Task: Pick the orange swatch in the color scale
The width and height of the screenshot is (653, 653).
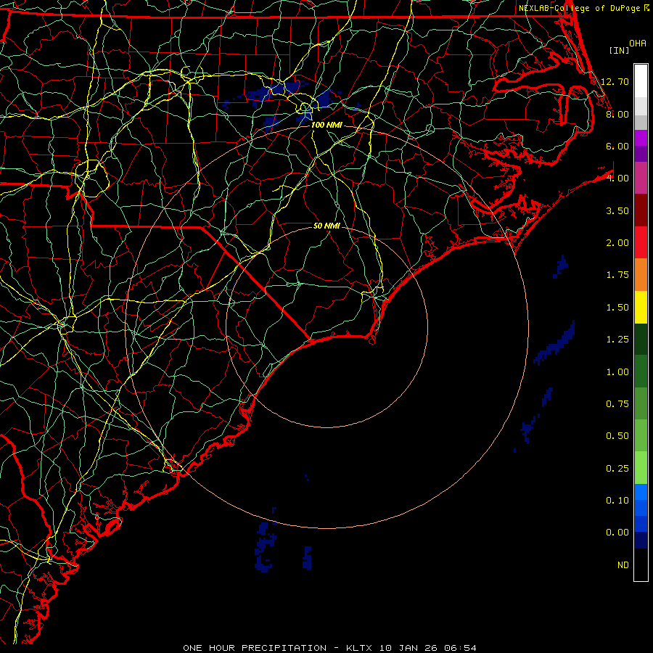Action: click(x=641, y=275)
